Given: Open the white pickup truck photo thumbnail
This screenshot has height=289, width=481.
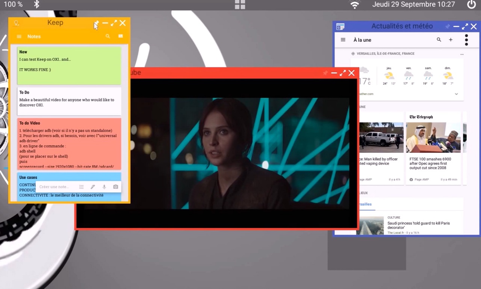Looking at the screenshot, I should 381,137.
